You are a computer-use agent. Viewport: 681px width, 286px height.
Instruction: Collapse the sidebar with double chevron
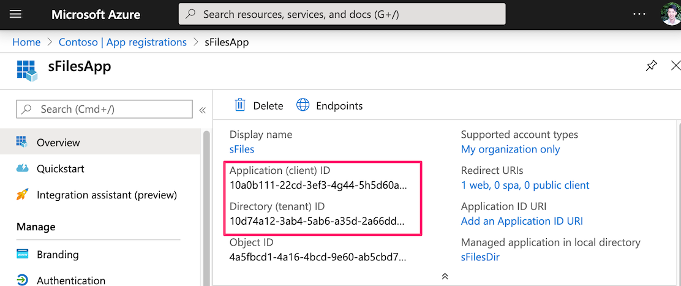(x=202, y=110)
